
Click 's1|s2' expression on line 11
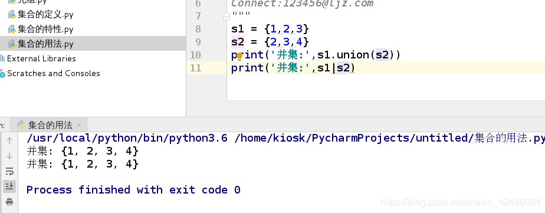[333, 68]
